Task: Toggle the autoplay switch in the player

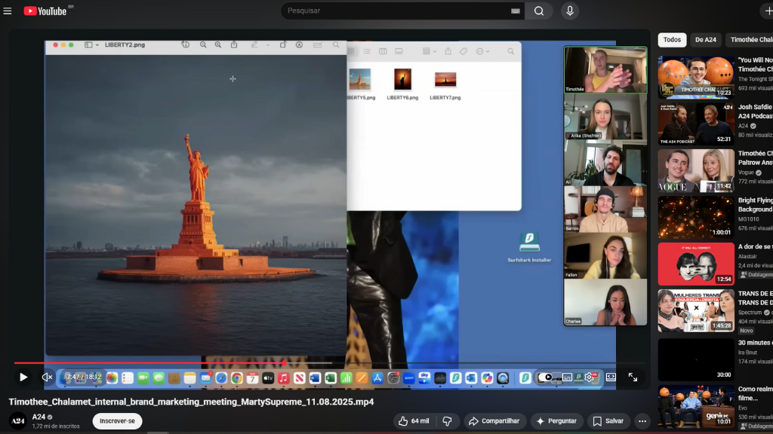Action: (545, 377)
